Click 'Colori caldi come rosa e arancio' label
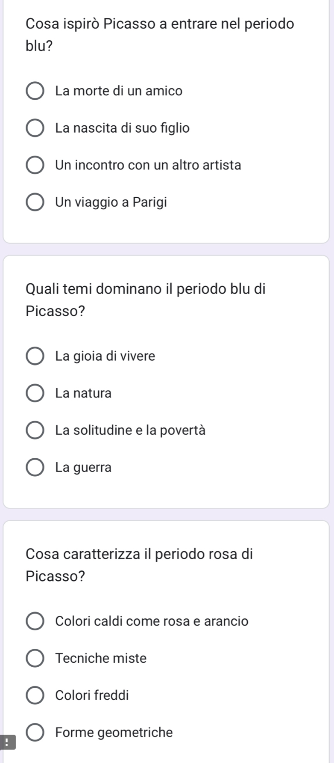Viewport: 334px width, 763px height. click(x=152, y=621)
